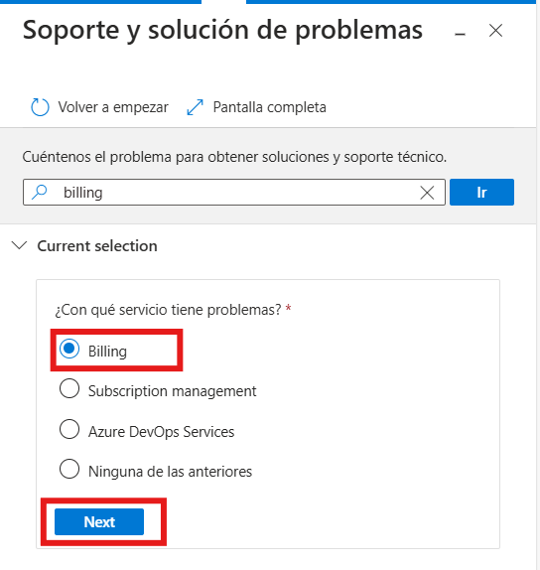Minimize the Soporte y solución panel
540x570 pixels.
pyautogui.click(x=460, y=35)
